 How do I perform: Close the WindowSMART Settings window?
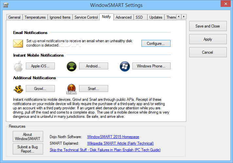[x=225, y=4]
